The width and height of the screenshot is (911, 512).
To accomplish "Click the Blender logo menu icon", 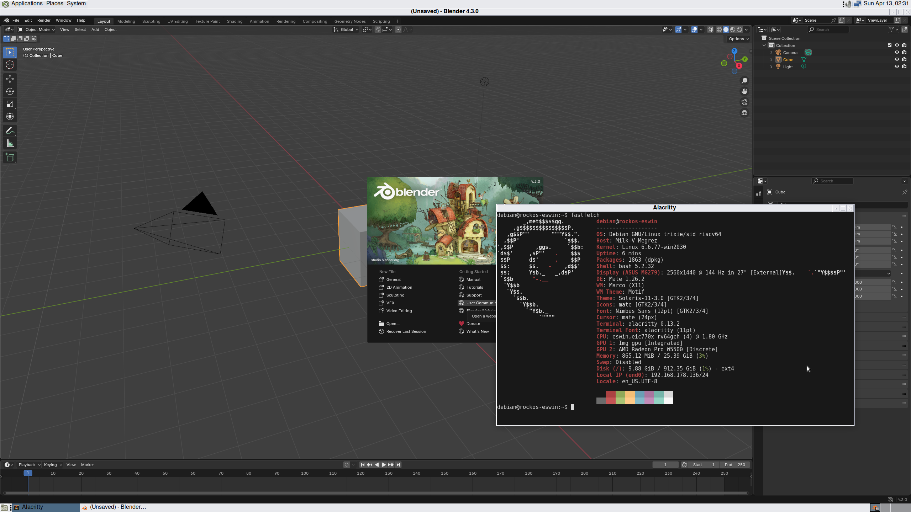I will coord(6,20).
